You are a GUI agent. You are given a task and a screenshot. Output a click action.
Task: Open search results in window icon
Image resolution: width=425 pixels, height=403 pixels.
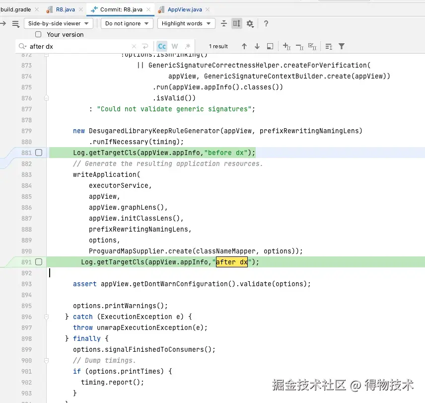click(x=270, y=46)
